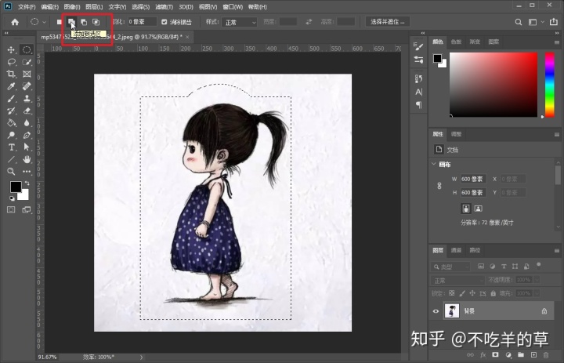Select the Move tool
Viewport: 564px width, 363px height.
click(x=11, y=49)
